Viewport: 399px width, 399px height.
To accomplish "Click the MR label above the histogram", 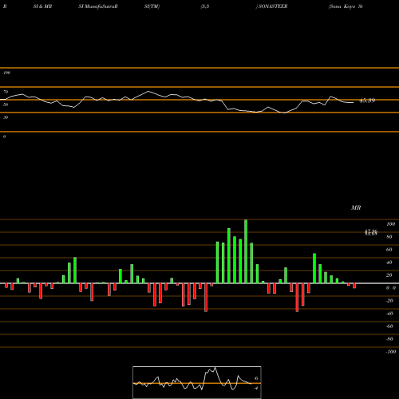I will click(356, 207).
